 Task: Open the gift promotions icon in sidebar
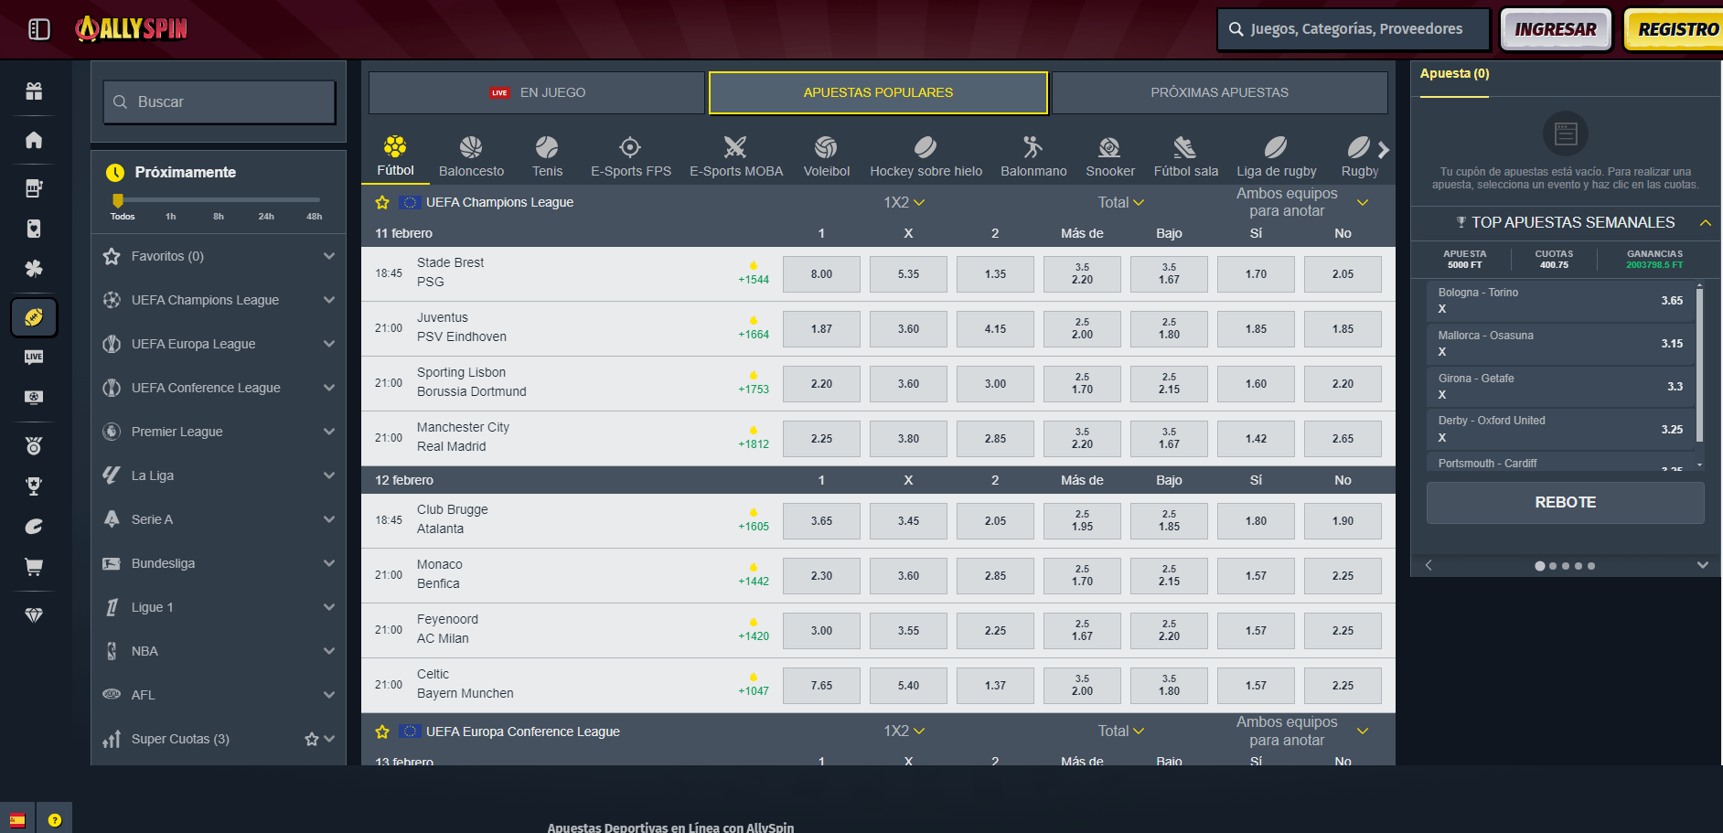click(34, 91)
